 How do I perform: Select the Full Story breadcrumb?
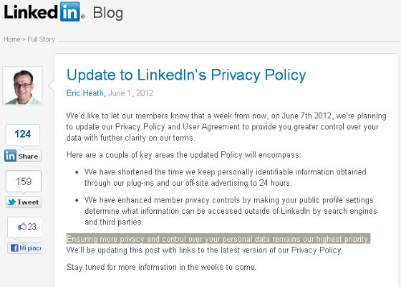42,39
